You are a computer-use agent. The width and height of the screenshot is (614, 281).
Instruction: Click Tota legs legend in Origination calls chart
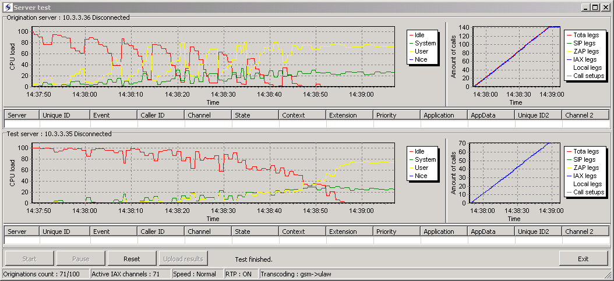[583, 35]
